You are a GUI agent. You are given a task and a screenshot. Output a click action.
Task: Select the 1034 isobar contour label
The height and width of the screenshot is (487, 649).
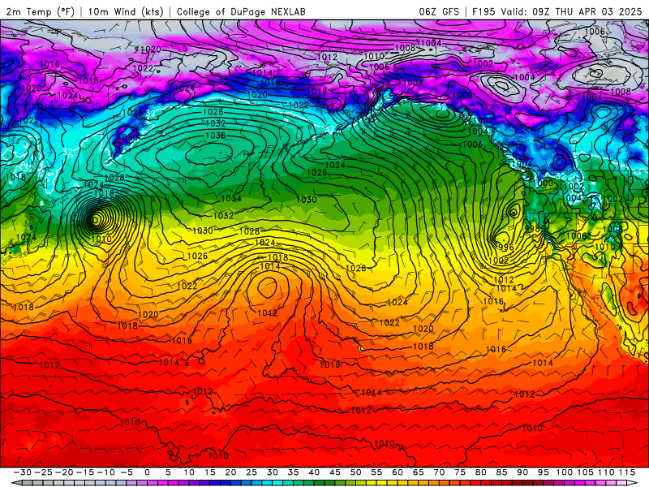click(231, 198)
